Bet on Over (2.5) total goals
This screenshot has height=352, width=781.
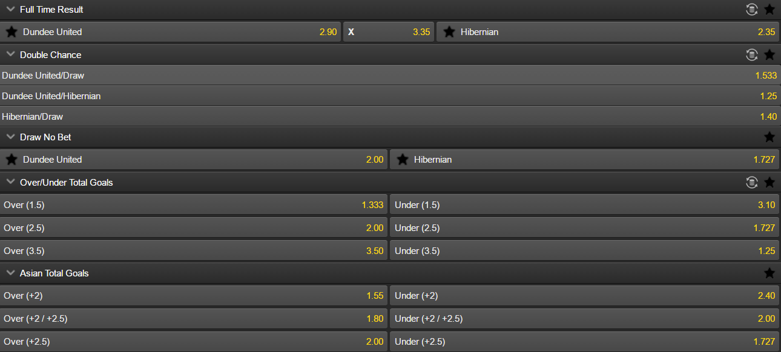pos(194,228)
